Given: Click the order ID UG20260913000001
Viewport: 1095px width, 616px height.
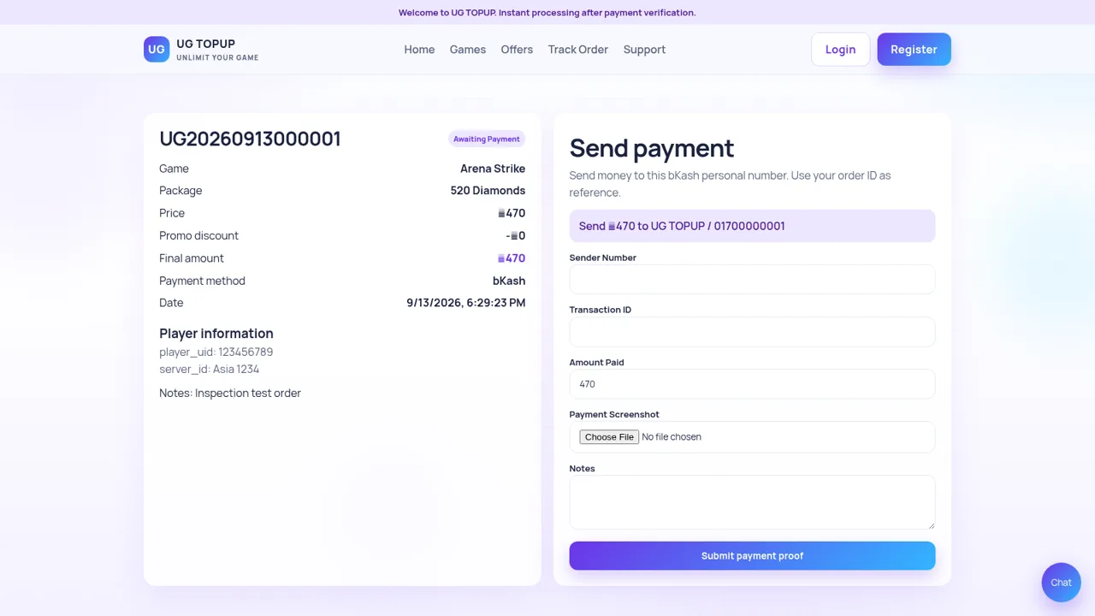Looking at the screenshot, I should pos(250,139).
